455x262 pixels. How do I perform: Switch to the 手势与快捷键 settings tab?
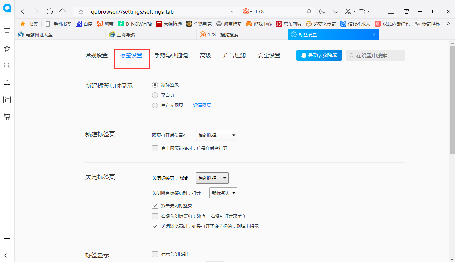pyautogui.click(x=171, y=55)
